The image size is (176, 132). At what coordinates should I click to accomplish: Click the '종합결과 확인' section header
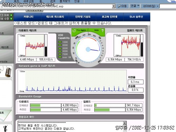pyautogui.click(x=26, y=117)
